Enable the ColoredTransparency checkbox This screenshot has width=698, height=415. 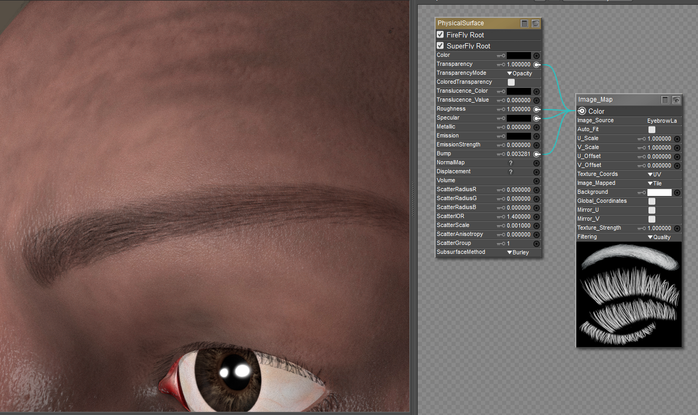tap(511, 82)
